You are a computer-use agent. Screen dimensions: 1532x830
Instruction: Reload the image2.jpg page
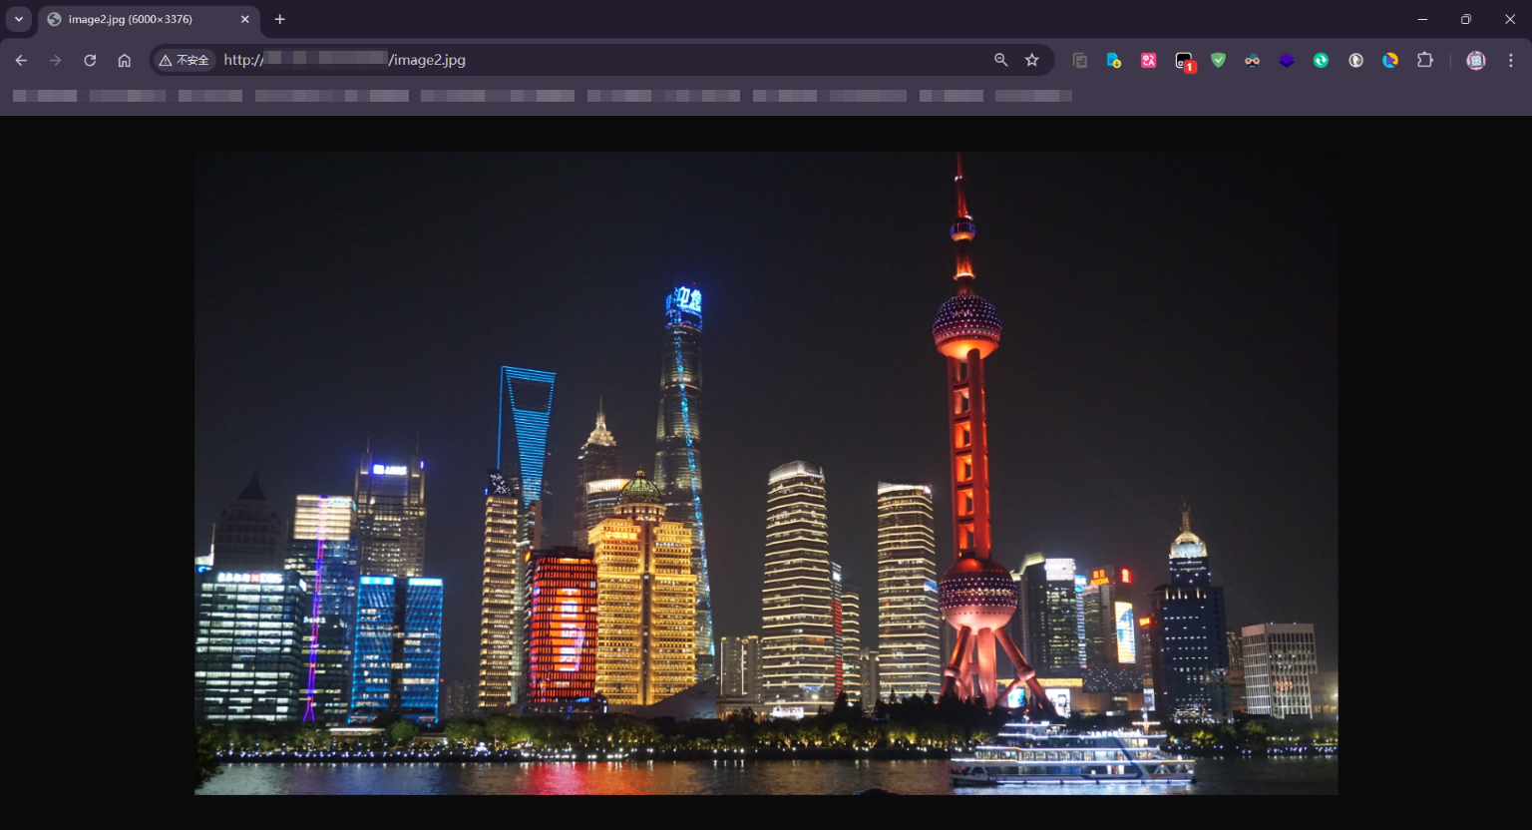(x=90, y=60)
